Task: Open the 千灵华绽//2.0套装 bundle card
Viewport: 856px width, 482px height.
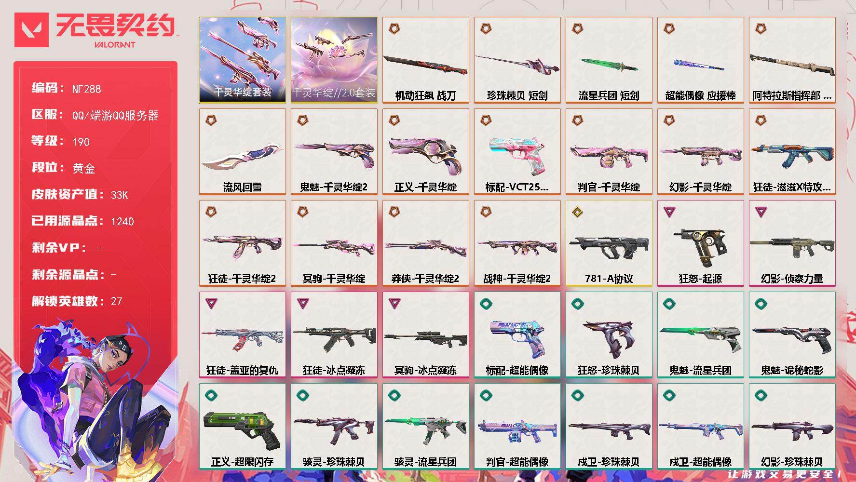Action: pos(334,60)
